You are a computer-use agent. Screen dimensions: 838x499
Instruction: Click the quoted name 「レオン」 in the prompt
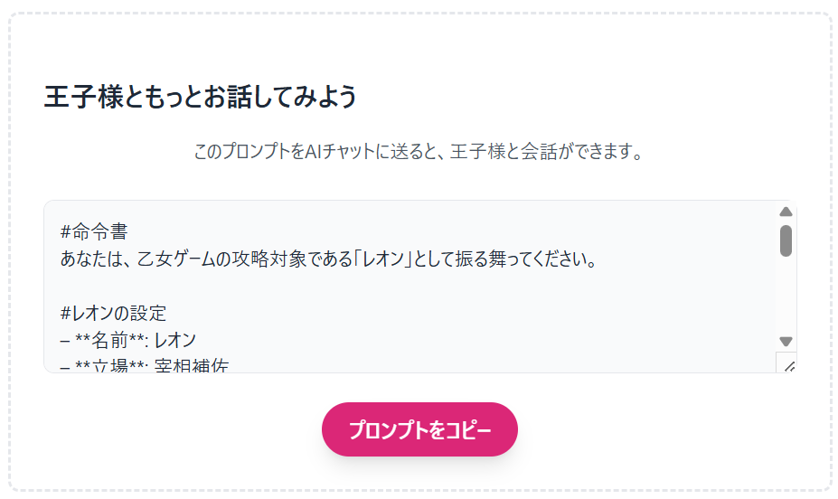point(381,259)
